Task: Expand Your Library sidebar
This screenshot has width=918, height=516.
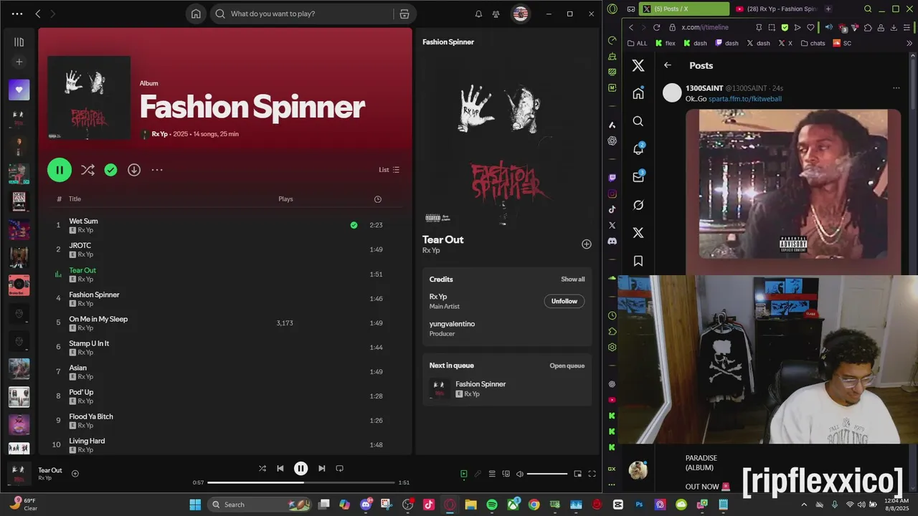Action: pyautogui.click(x=19, y=42)
